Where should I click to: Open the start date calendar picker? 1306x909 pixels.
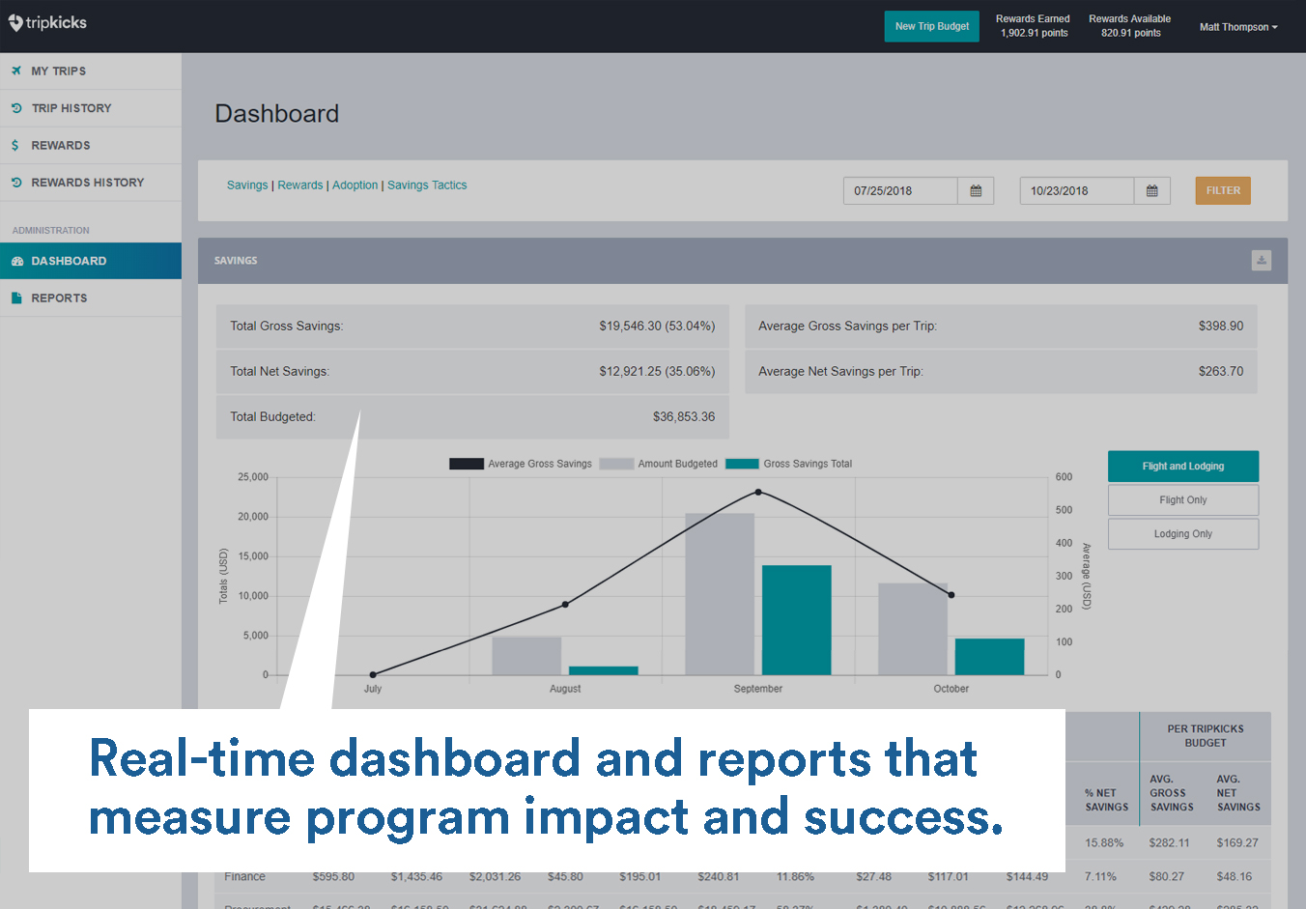pyautogui.click(x=976, y=191)
